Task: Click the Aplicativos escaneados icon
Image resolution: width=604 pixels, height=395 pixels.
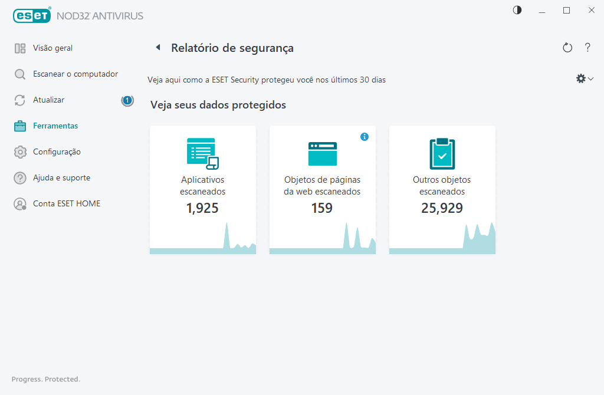Action: 202,153
